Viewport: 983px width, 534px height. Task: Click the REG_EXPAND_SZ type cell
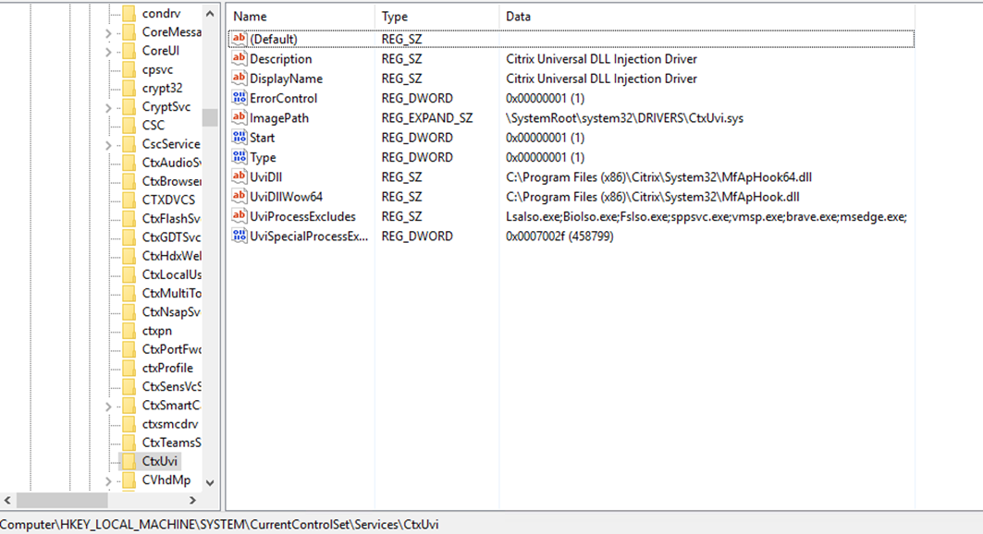(x=427, y=118)
